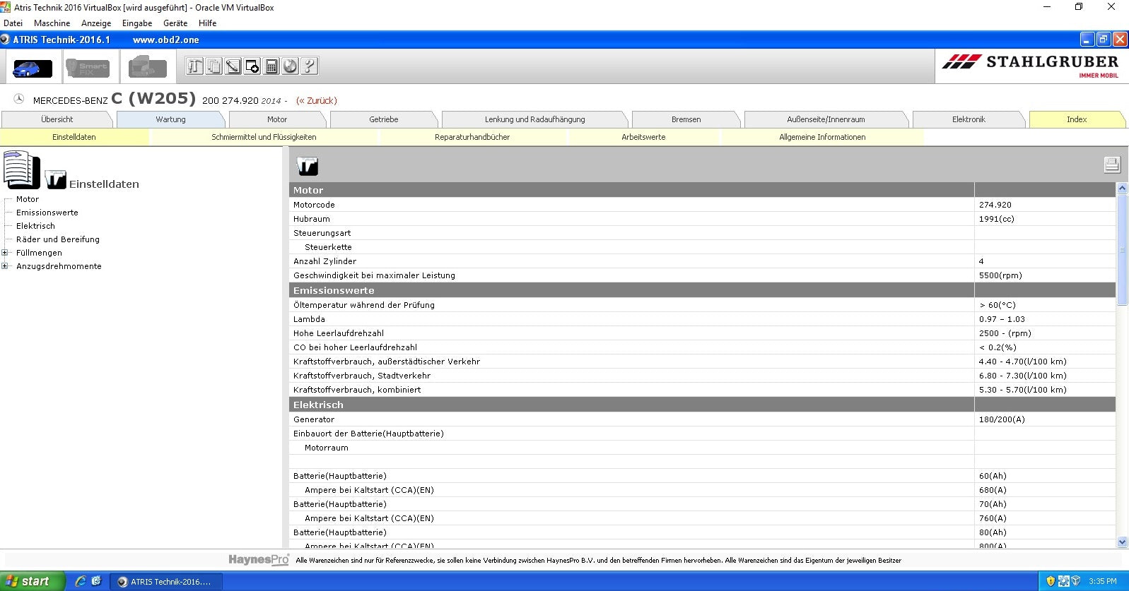The height and width of the screenshot is (591, 1129).
Task: Open the Schmiermittel und Flüssigkeiten subtab
Action: [264, 137]
